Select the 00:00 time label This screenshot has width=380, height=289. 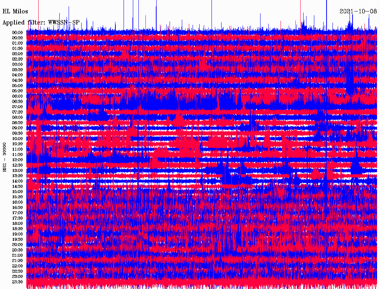17,33
